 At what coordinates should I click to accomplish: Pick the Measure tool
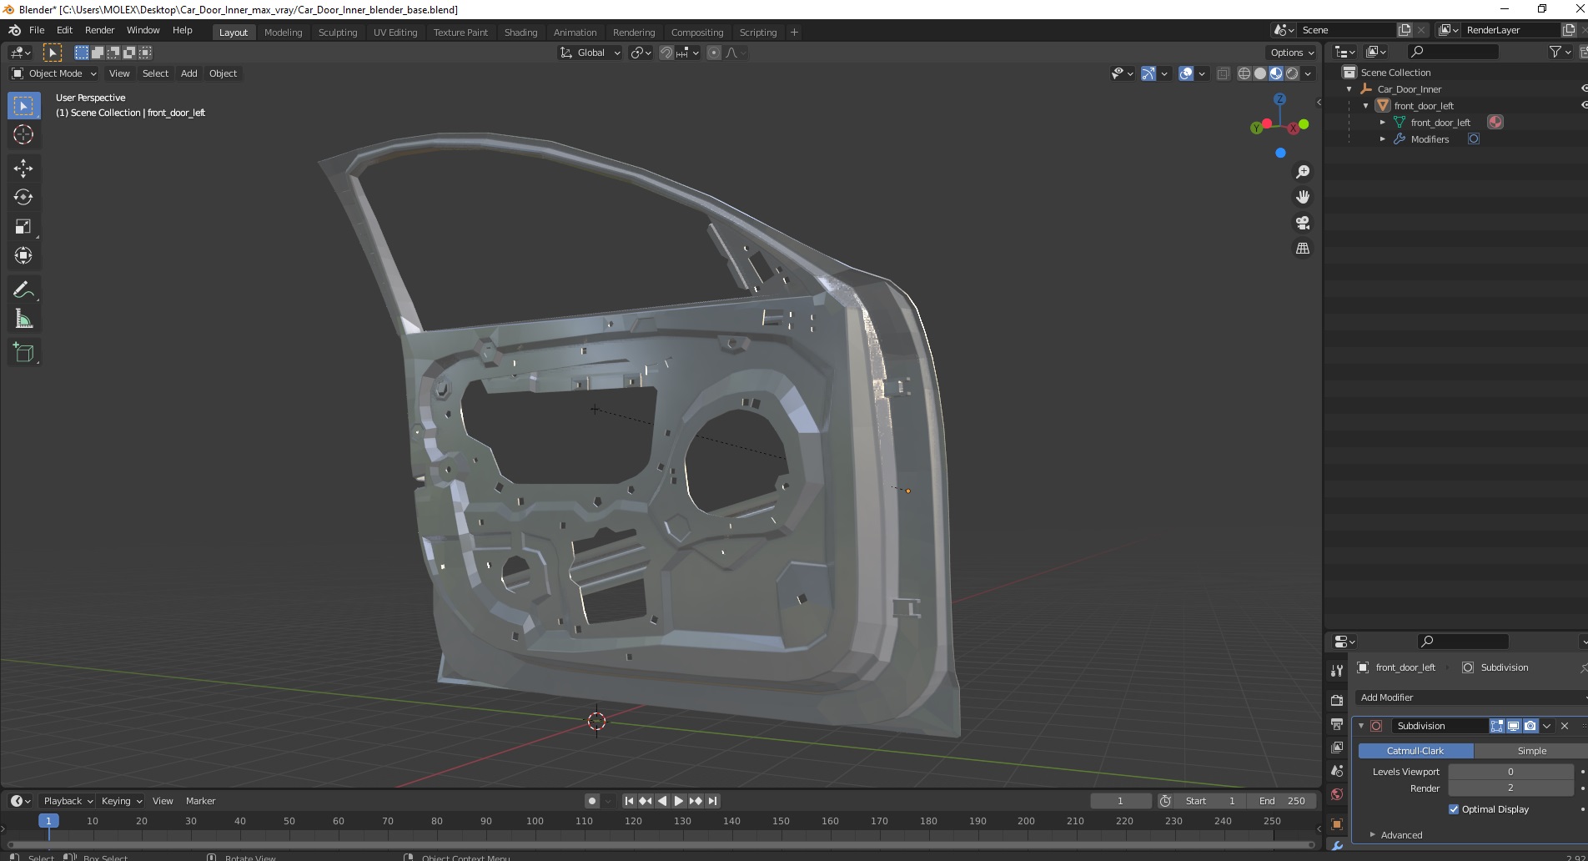(x=23, y=319)
